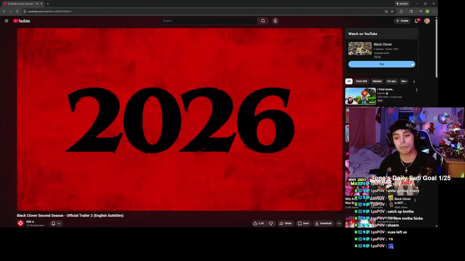Open the notifications bell
Viewport: 465px width, 261px height.
click(417, 21)
